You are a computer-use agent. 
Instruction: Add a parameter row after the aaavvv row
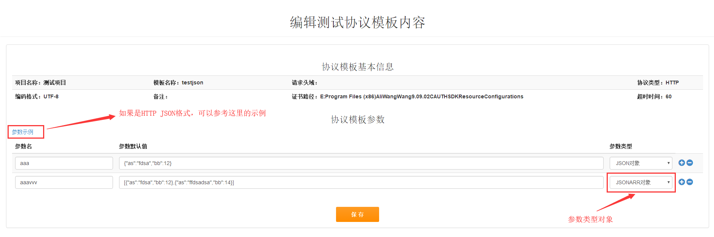681,182
